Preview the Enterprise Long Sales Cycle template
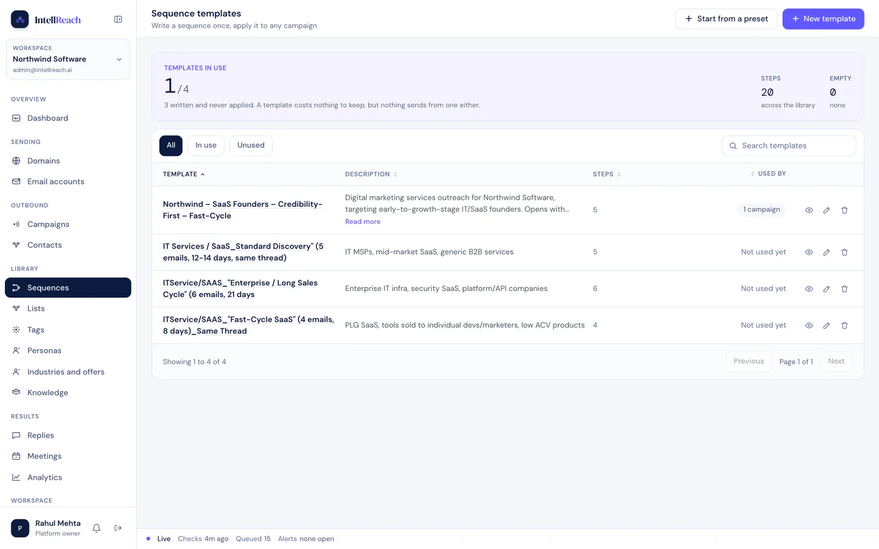 (x=809, y=289)
